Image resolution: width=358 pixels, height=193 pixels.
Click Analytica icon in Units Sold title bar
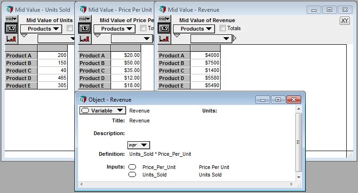coord(9,9)
